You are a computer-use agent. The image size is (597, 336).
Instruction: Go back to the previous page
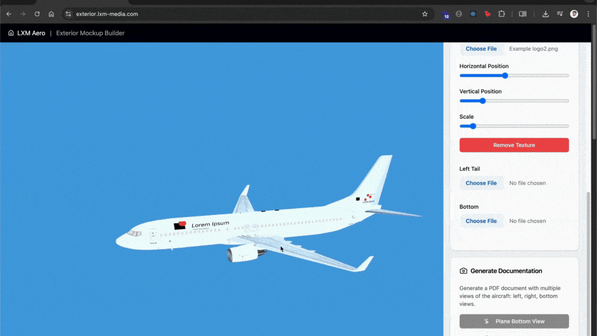pos(9,14)
